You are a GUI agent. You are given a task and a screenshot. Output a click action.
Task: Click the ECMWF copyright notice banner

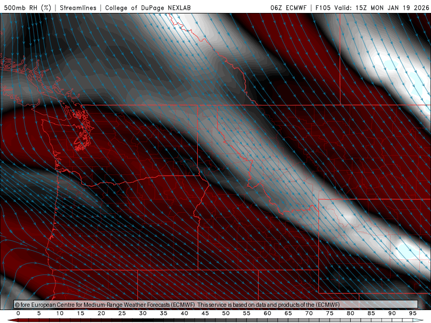[216, 304]
